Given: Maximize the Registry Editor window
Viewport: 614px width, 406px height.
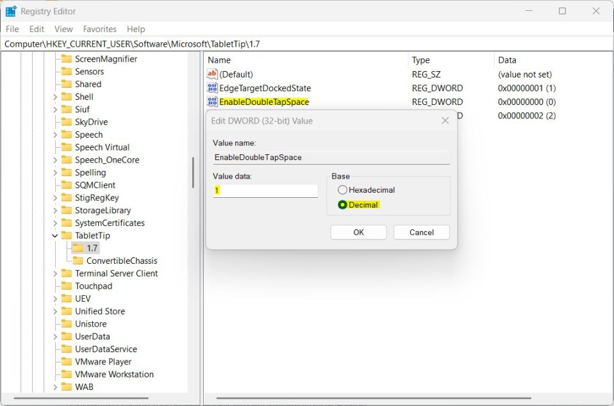Looking at the screenshot, I should click(562, 11).
